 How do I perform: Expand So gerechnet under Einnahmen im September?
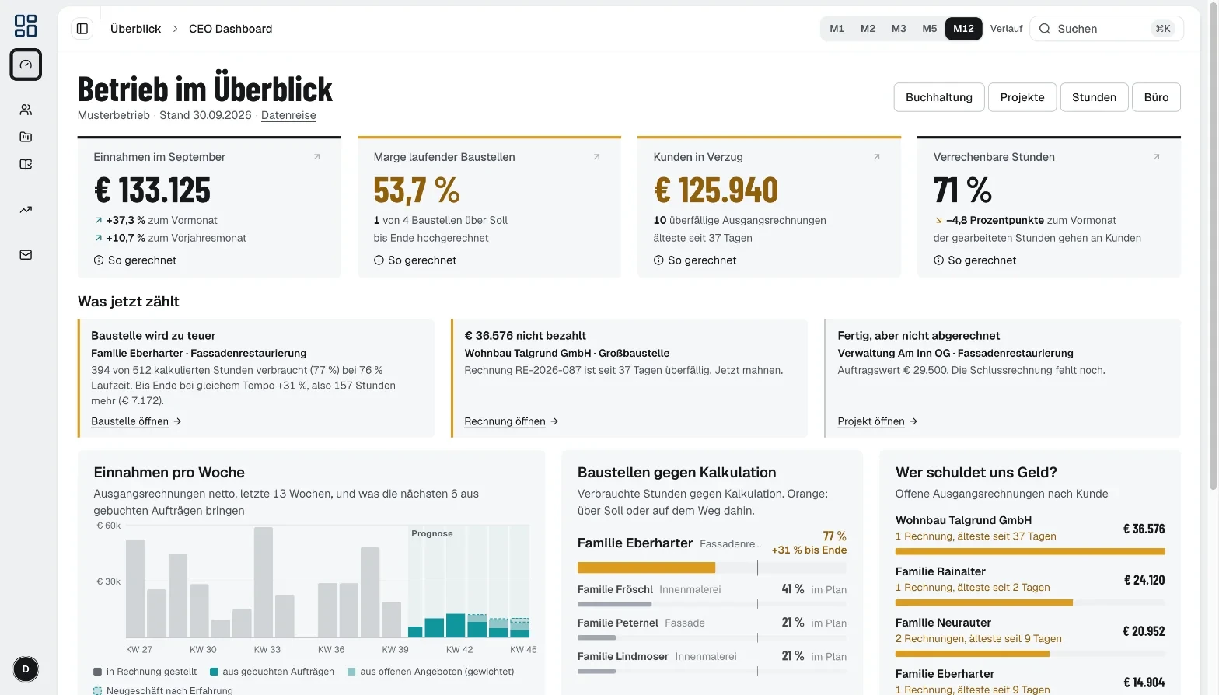click(135, 260)
